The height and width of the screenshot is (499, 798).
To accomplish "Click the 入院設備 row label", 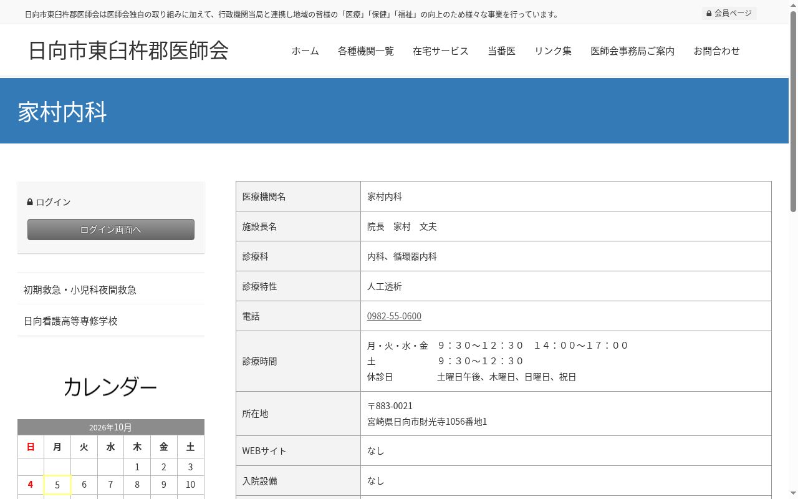I will pos(299,481).
